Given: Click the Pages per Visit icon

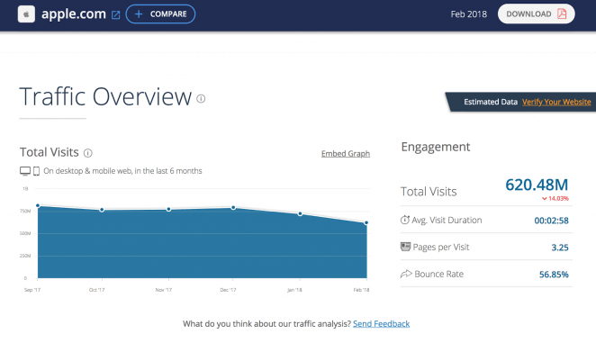Looking at the screenshot, I should 405,247.
